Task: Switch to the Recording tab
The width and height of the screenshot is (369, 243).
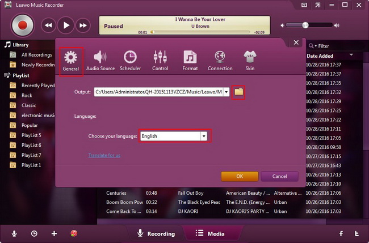Action: tap(156, 233)
